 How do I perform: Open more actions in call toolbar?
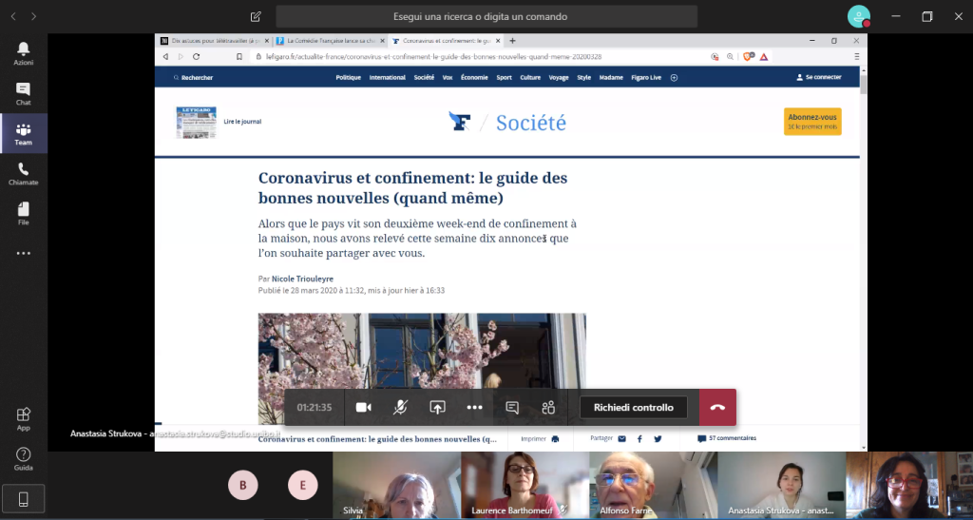(x=475, y=407)
